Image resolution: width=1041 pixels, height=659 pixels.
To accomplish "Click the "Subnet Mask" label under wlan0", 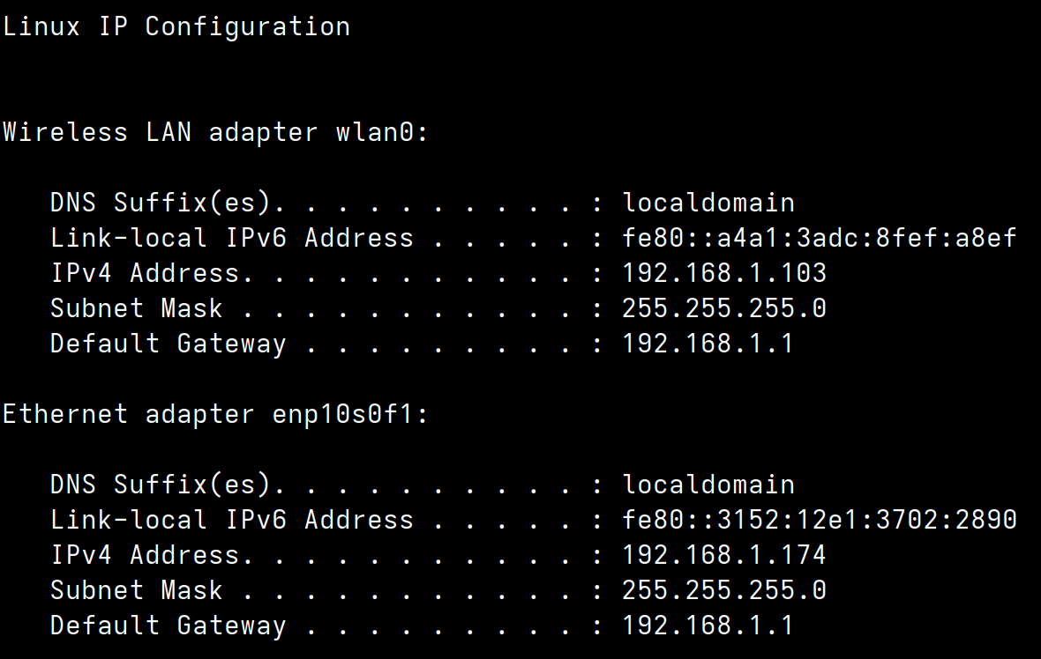I will [x=136, y=308].
